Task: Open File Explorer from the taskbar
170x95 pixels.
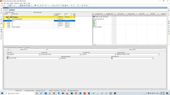Action: coord(50,93)
